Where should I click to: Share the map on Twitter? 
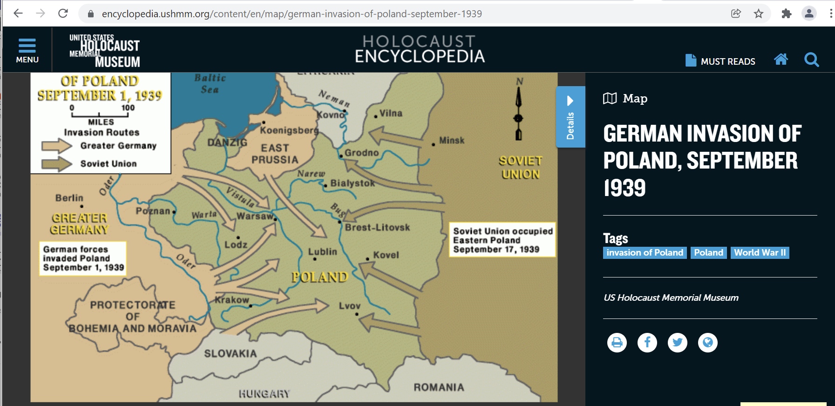click(x=678, y=343)
